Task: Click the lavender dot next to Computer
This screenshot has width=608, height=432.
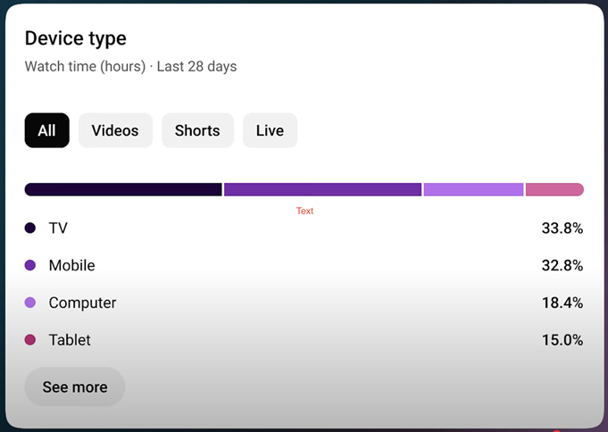Action: (30, 303)
